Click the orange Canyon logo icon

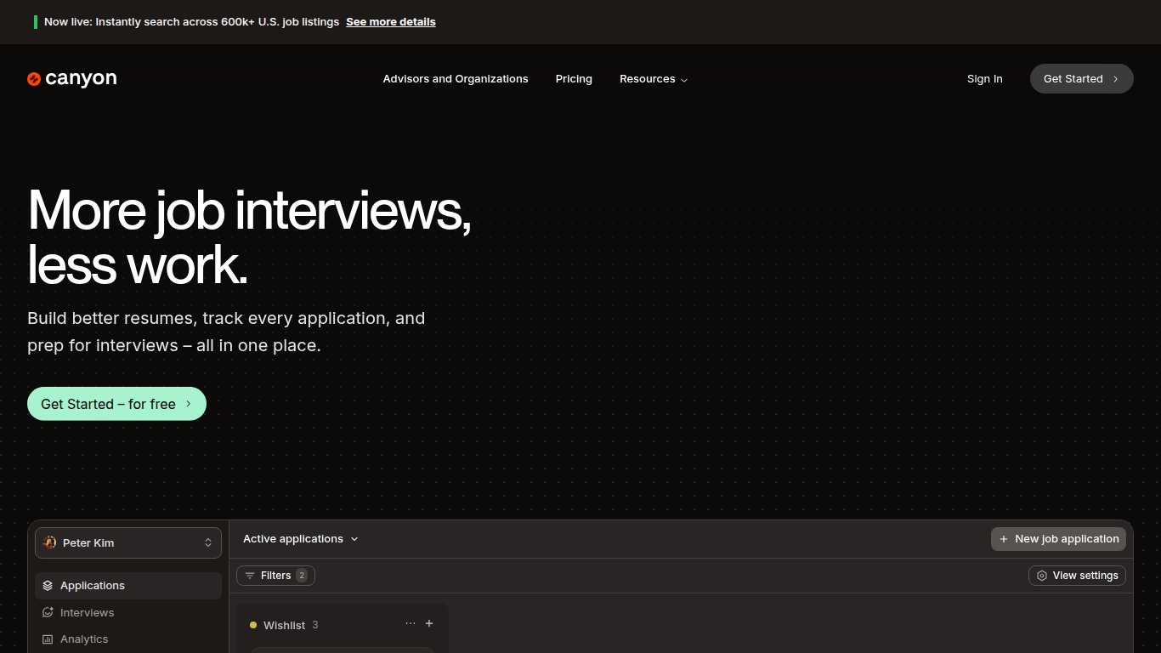point(34,79)
